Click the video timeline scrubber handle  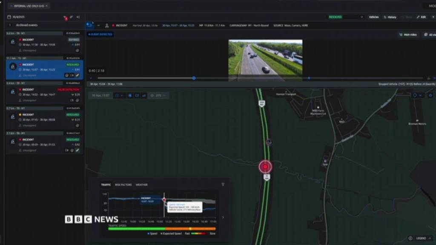(194, 78)
